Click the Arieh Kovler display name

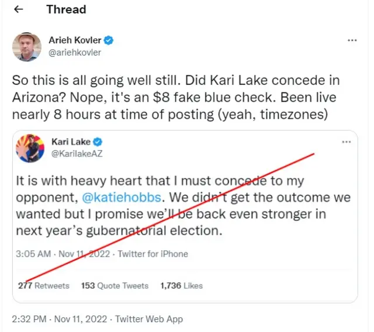tap(75, 40)
